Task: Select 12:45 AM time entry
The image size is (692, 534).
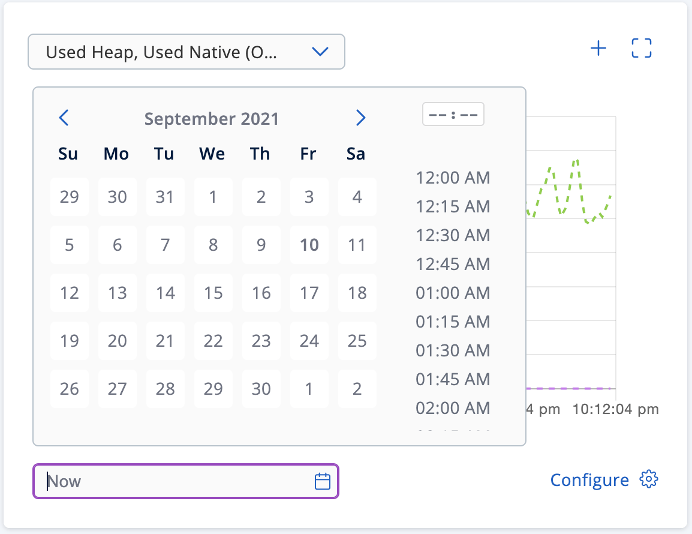Action: point(453,264)
